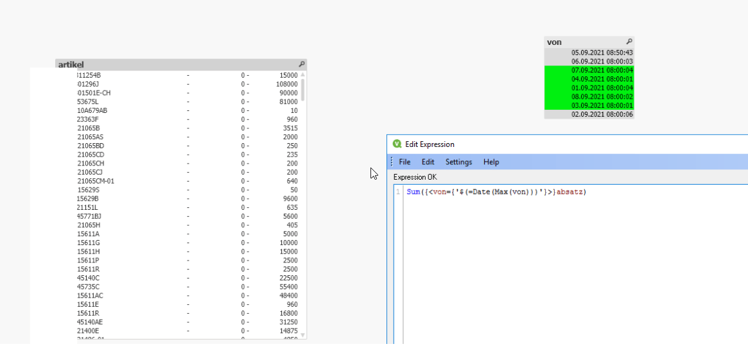Click the 'Expression OK' status text
Screen dimensions: 748x360
pos(415,177)
